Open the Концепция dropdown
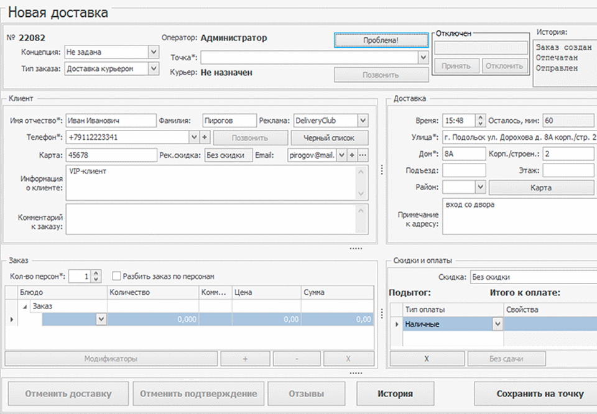Viewport: 597px width, 414px height. (x=154, y=52)
